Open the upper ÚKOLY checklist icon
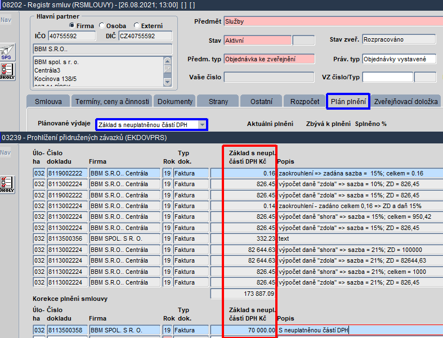443x338 pixels. click(7, 72)
